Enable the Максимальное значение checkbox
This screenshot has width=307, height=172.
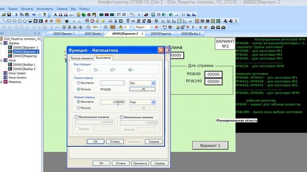[76, 117]
